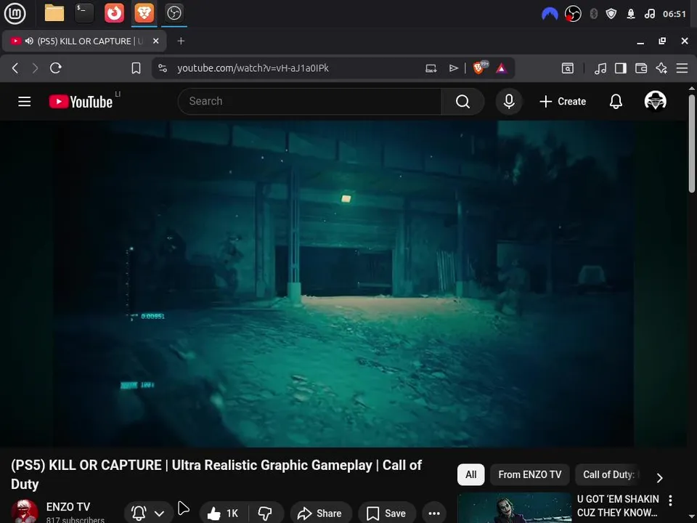Image resolution: width=697 pixels, height=523 pixels.
Task: Open the Leo AI sparkle icon
Action: click(661, 68)
